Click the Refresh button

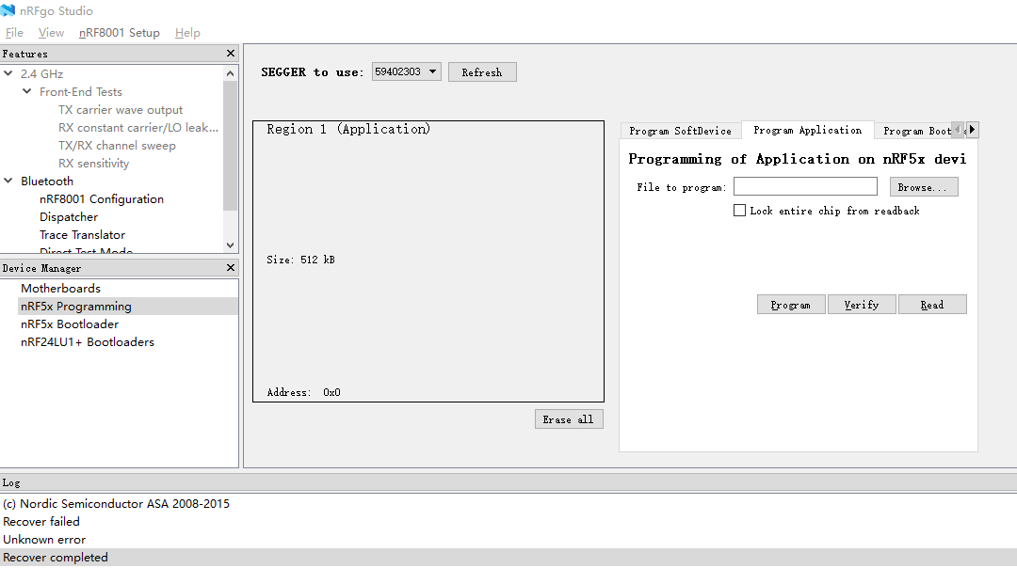482,72
